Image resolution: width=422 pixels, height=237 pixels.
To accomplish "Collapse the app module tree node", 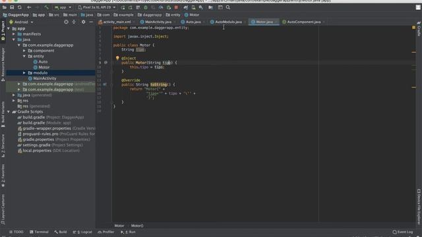I will pyautogui.click(x=9, y=28).
